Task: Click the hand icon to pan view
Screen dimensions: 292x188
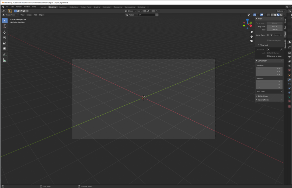Action: click(252, 36)
